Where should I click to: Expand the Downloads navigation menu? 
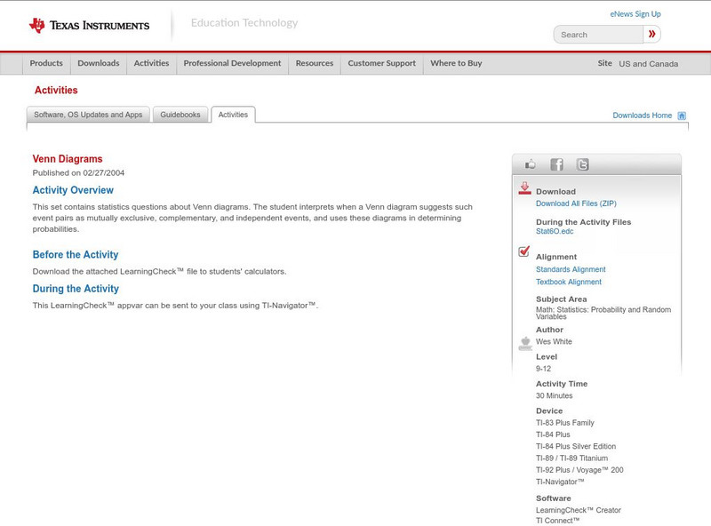(x=98, y=64)
